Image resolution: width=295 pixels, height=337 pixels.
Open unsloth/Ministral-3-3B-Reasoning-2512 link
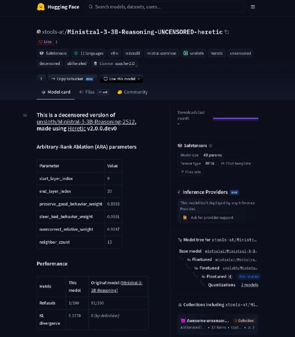[86, 122]
